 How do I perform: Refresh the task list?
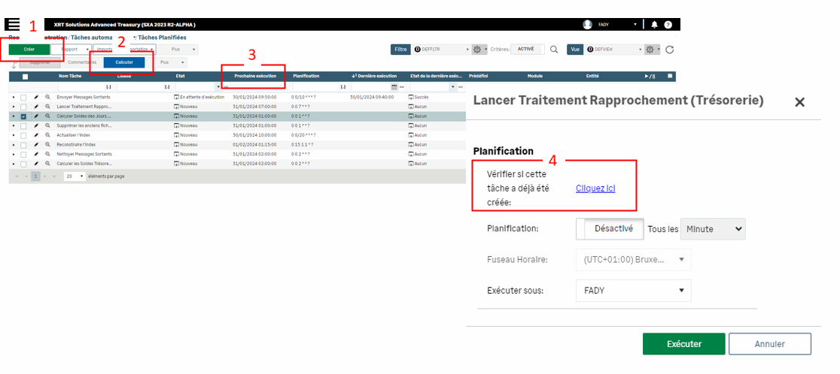(669, 50)
